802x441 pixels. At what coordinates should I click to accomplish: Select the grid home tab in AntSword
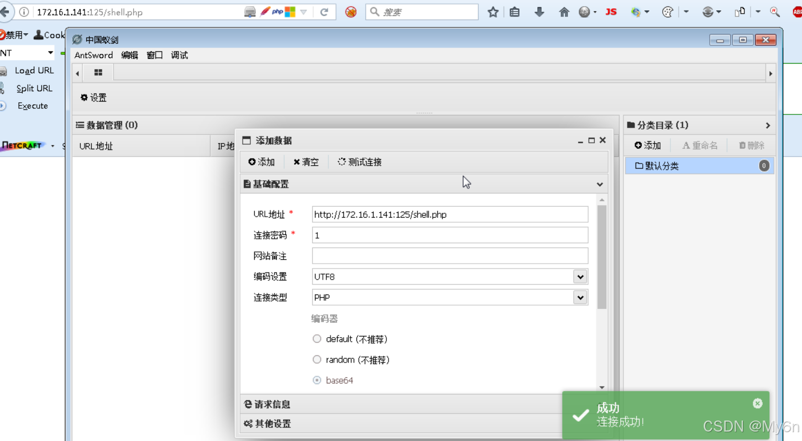98,72
